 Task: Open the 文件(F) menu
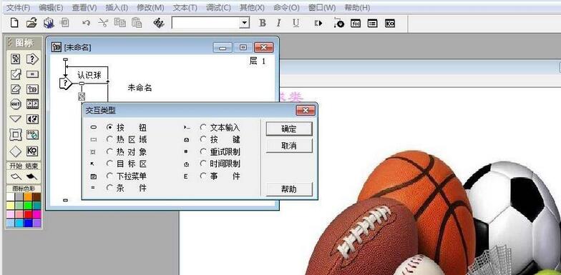coord(19,7)
